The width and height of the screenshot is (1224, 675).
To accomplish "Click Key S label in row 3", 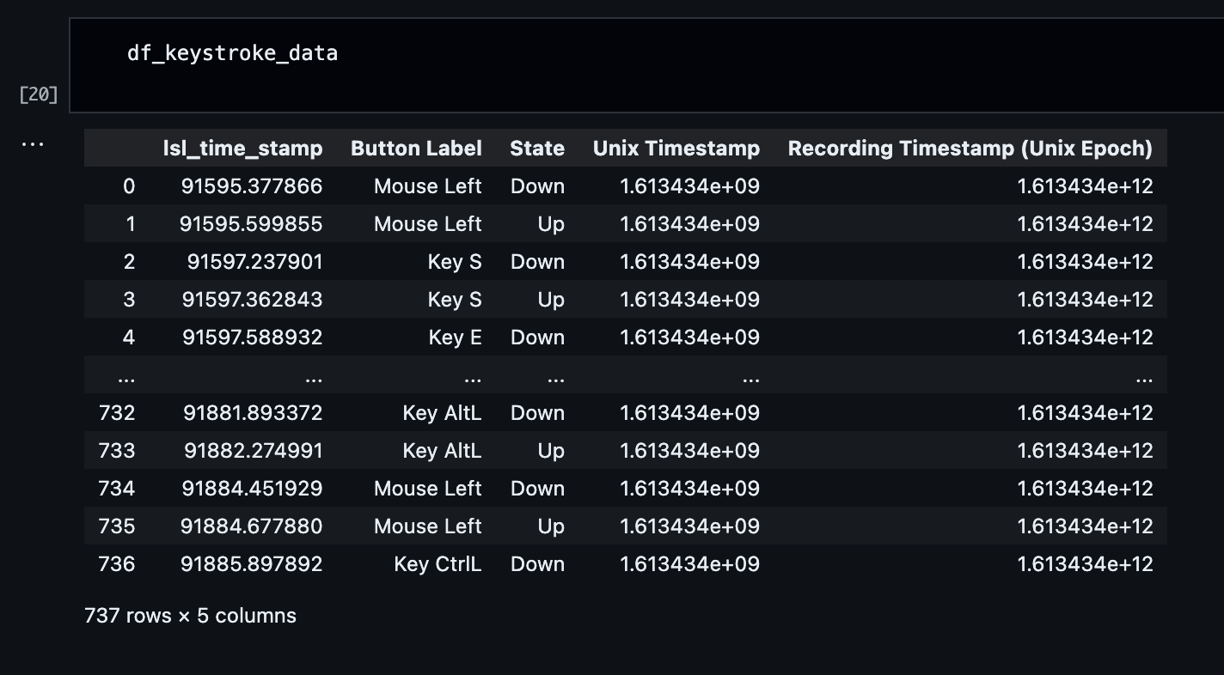I will tap(455, 300).
